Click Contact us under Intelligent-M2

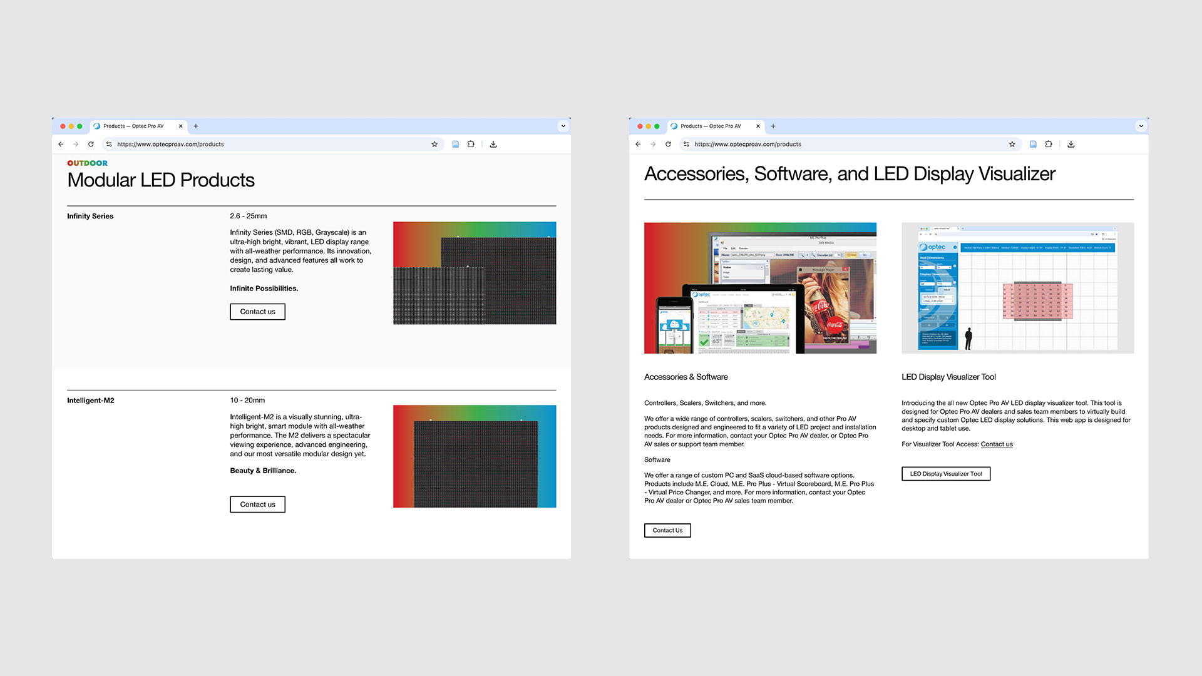[257, 504]
